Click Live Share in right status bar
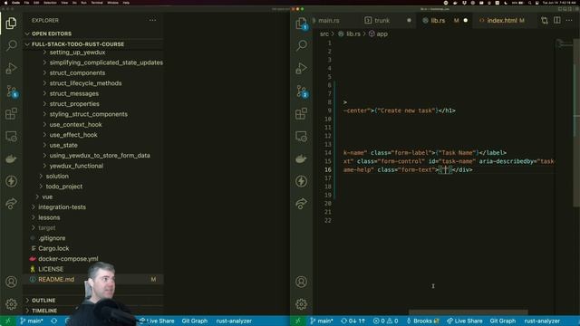This screenshot has height=326, width=580. 465,321
